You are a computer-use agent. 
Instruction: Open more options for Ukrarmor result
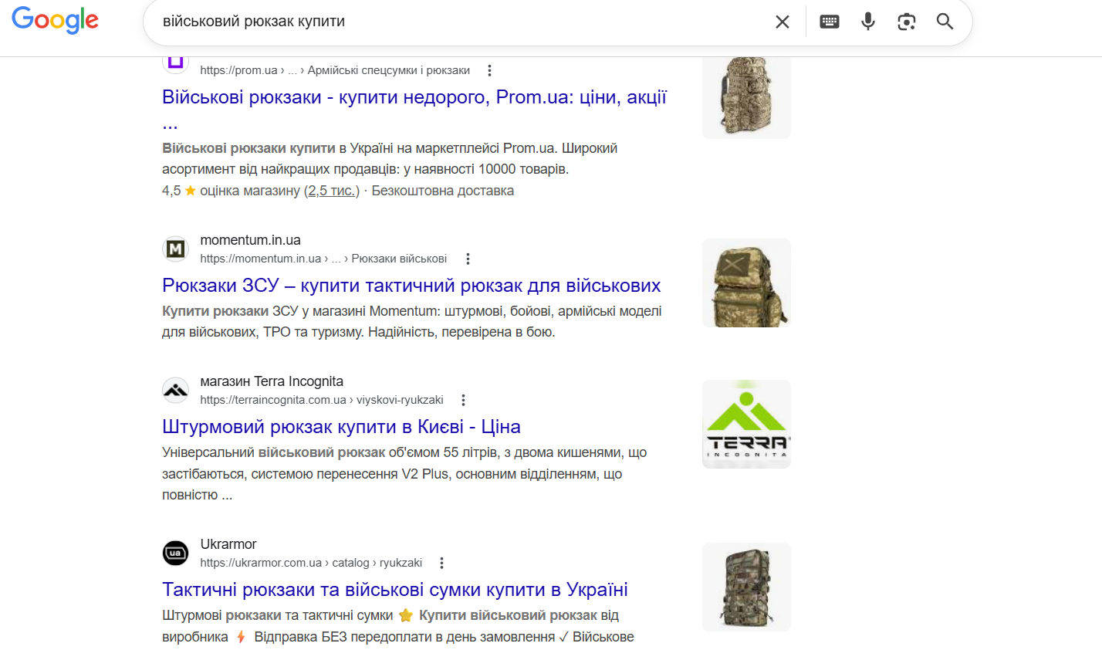coord(441,563)
